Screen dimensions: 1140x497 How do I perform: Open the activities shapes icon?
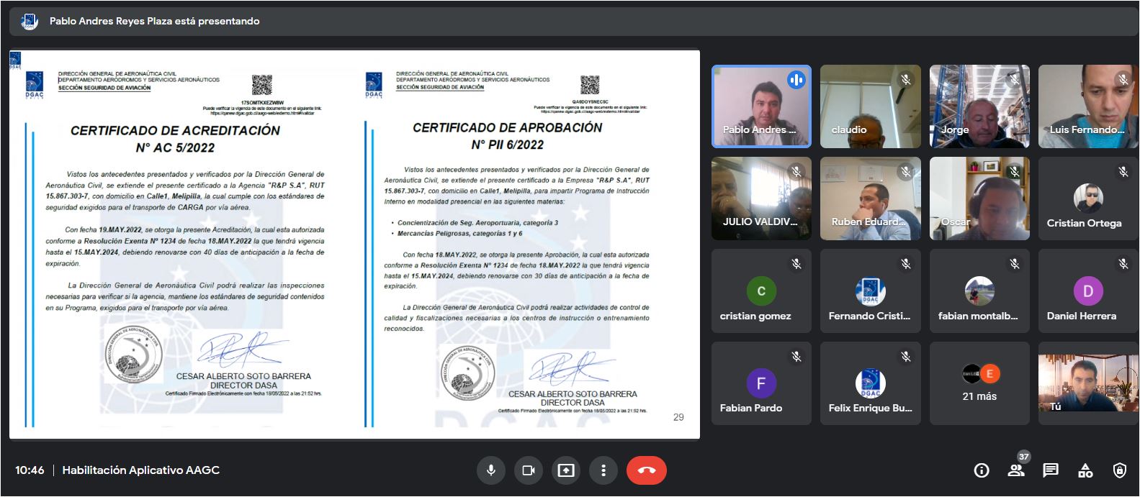pos(1085,470)
